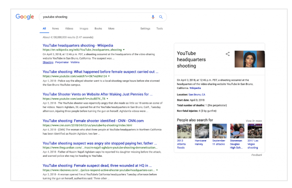
Task: Click 'Start date: April 3, 2018' text
Action: [x=191, y=100]
